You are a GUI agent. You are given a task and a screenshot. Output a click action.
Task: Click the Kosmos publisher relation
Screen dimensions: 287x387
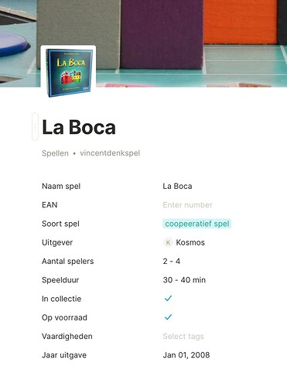[x=184, y=242]
